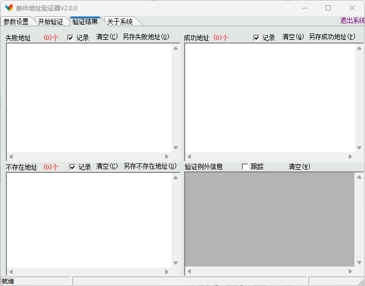365x286 pixels.
Task: Enable the 跟踪 checkbox
Action: (x=245, y=167)
